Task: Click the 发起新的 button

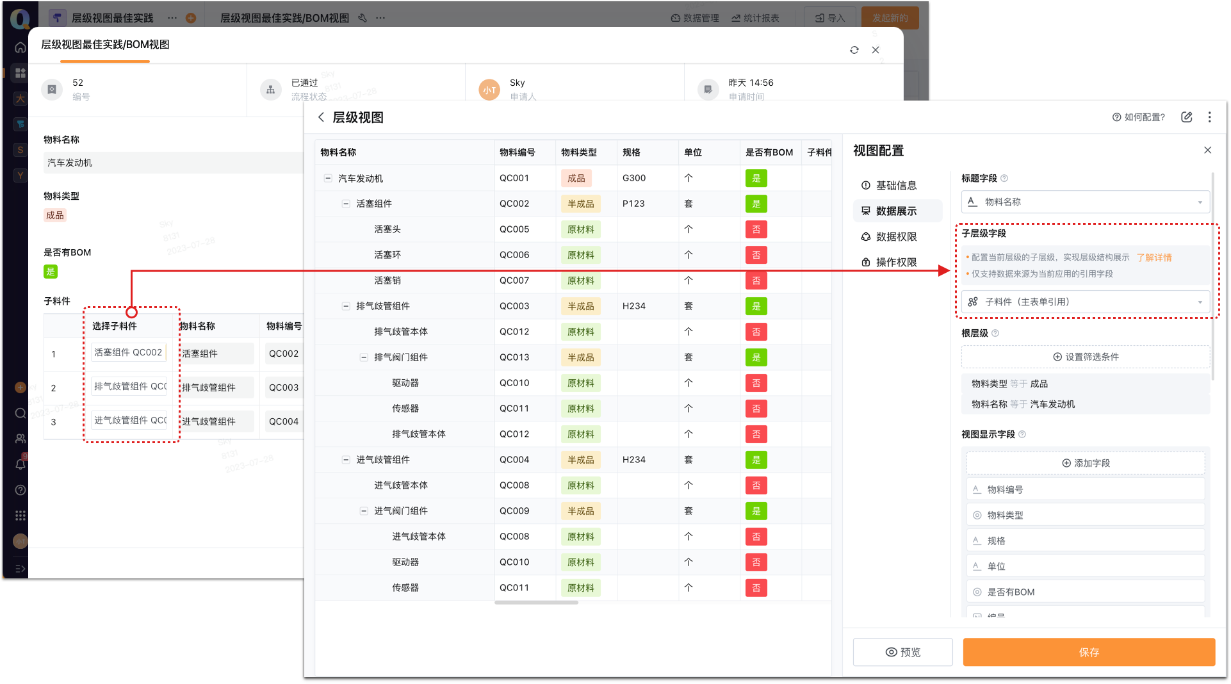Action: (890, 18)
